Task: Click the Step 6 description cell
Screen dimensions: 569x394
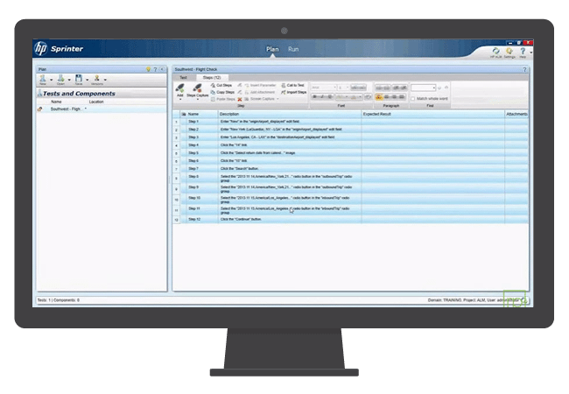Action: (x=290, y=161)
